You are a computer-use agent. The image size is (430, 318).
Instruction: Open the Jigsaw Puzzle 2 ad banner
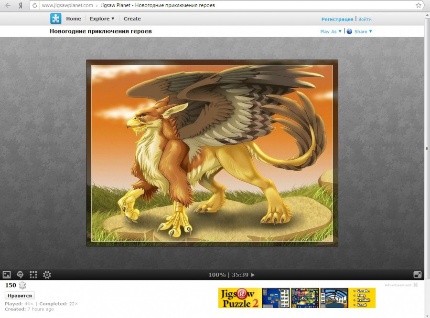point(297,298)
